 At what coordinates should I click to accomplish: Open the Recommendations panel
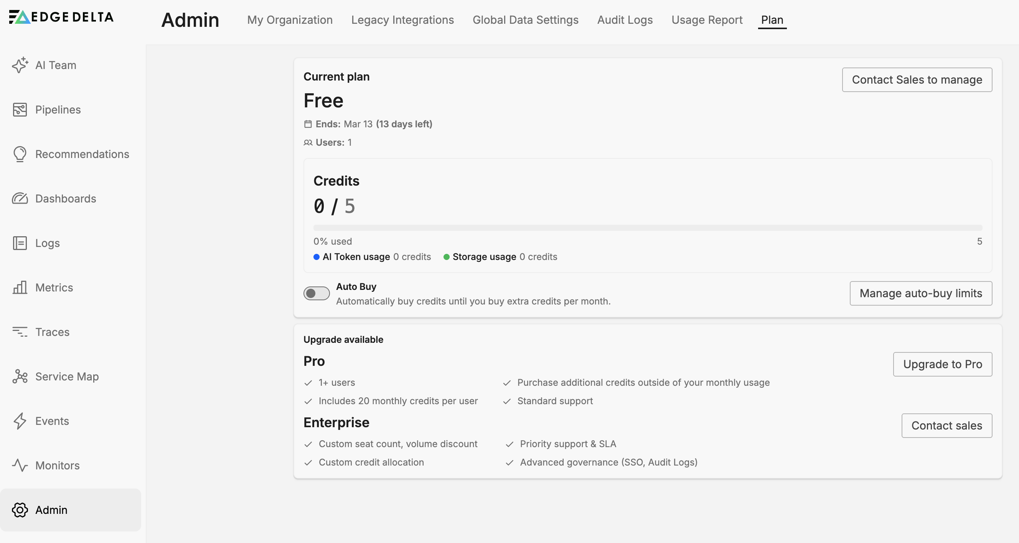(20, 154)
